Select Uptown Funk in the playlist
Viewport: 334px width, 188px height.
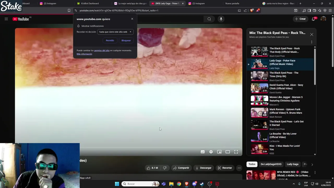280,113
